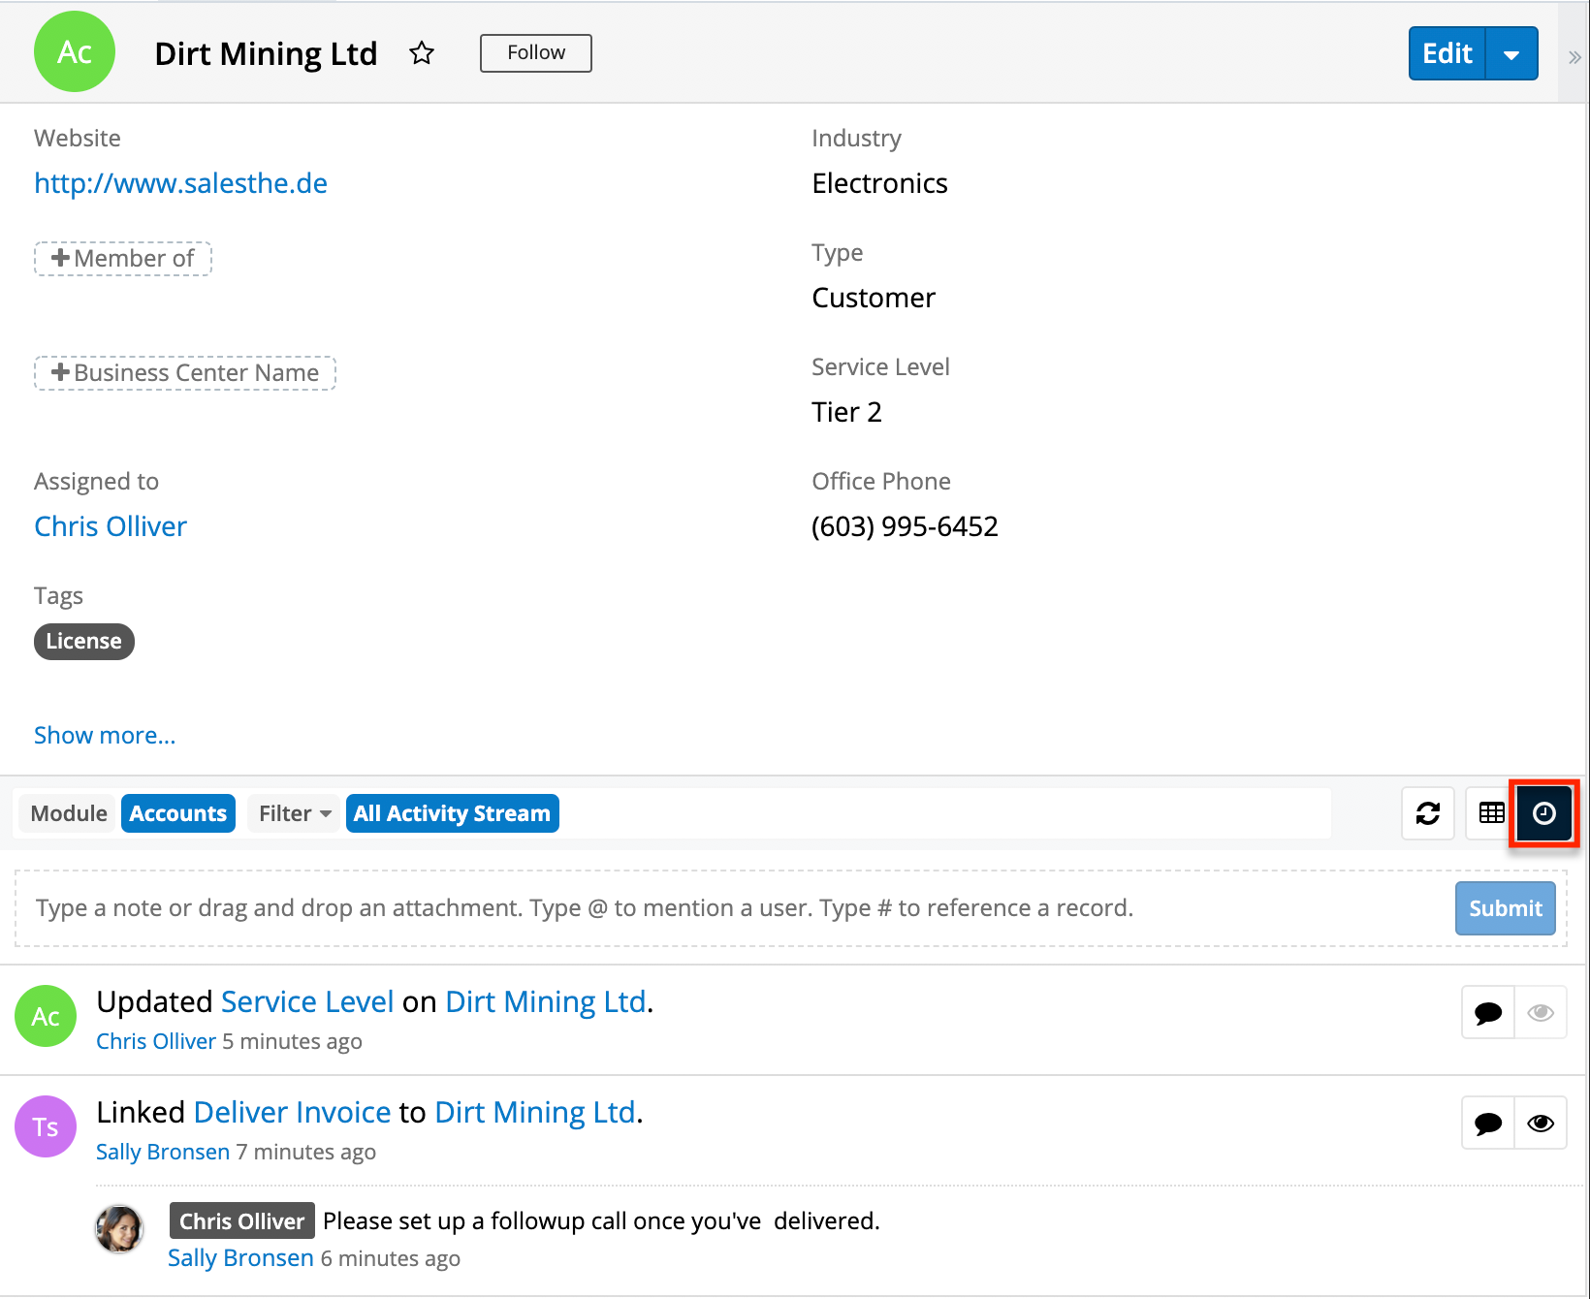Click the green Ac account avatar in header
Image resolution: width=1590 pixels, height=1299 pixels.
(x=75, y=52)
